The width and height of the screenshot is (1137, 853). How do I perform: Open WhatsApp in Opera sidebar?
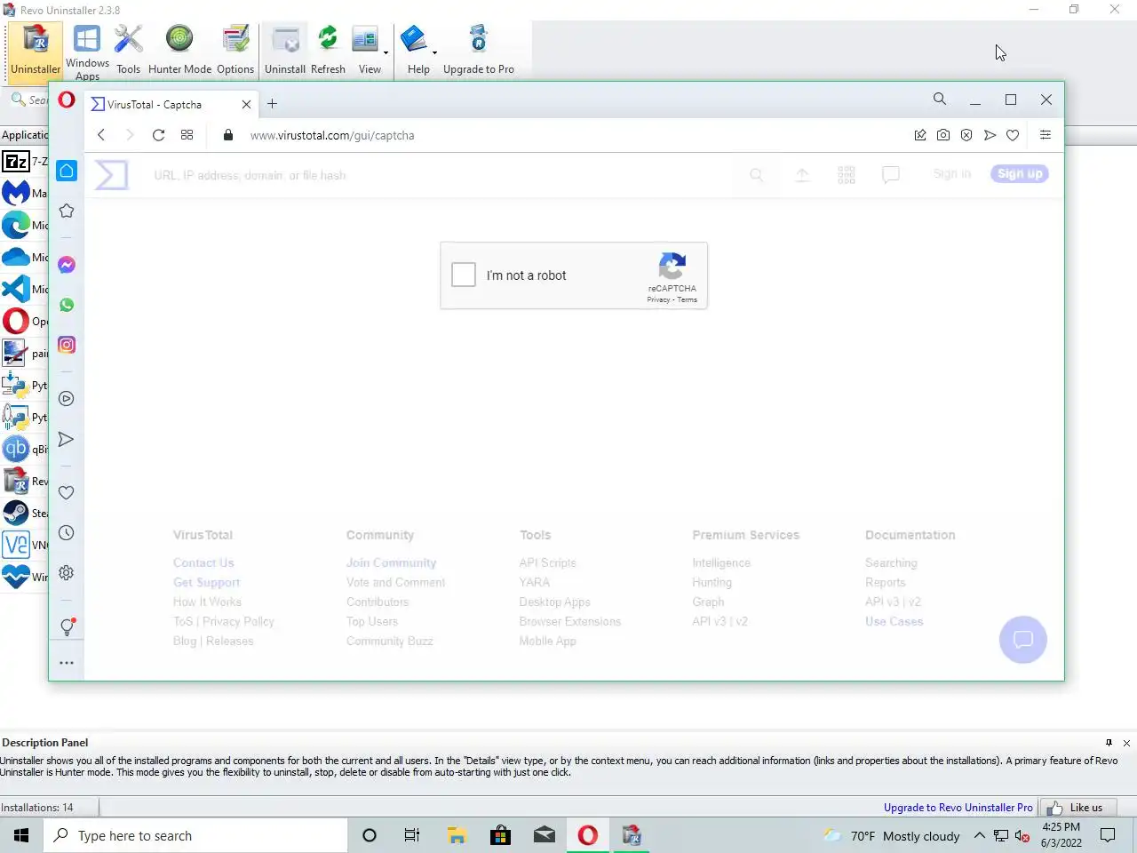tap(67, 305)
